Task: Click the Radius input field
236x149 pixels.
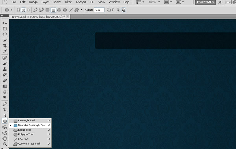Action: click(99, 10)
